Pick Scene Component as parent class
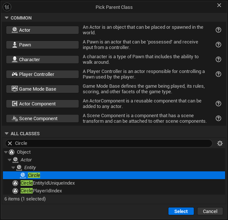 42,118
